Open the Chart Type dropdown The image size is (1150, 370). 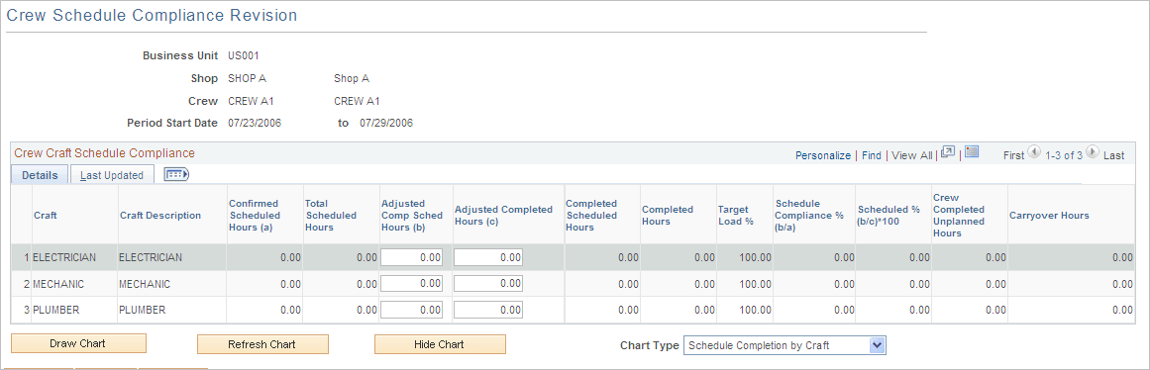pyautogui.click(x=784, y=345)
